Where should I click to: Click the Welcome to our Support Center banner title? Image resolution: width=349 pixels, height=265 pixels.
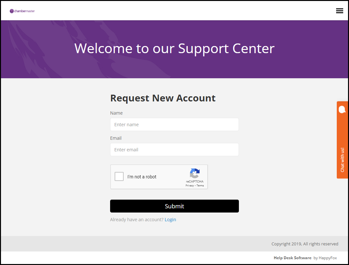pyautogui.click(x=174, y=48)
